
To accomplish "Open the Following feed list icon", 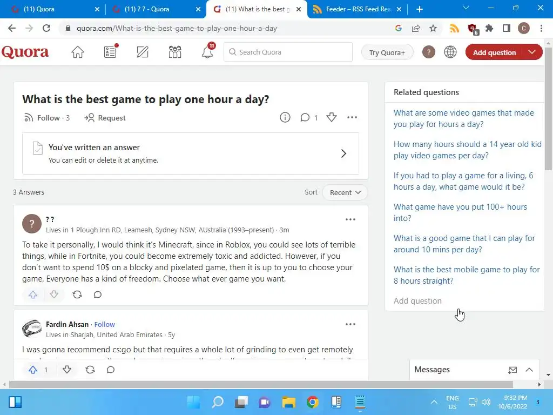I will (x=110, y=52).
